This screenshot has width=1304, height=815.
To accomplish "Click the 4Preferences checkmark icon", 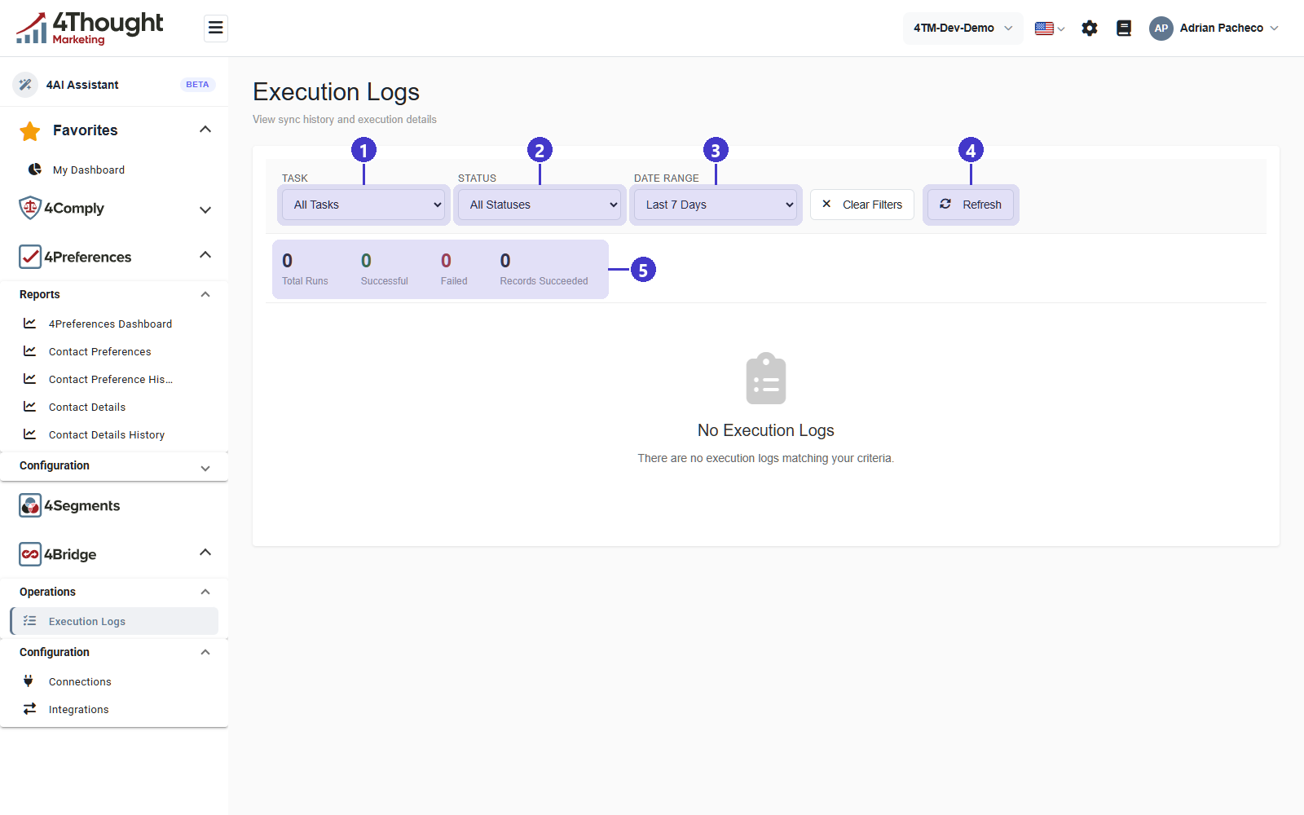I will pyautogui.click(x=30, y=257).
